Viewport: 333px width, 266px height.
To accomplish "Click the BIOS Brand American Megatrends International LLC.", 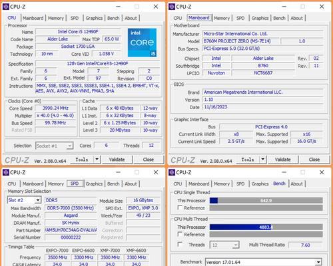I will [263, 92].
